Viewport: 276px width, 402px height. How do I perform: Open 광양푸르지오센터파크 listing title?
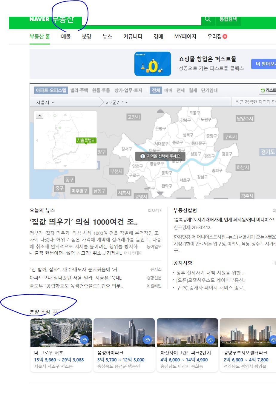click(x=245, y=352)
